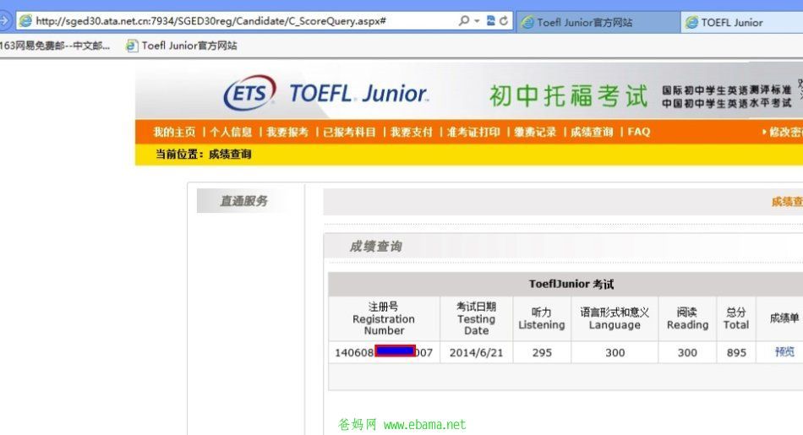Click the Listening column header
Viewport: 803px width, 435px height.
point(541,318)
